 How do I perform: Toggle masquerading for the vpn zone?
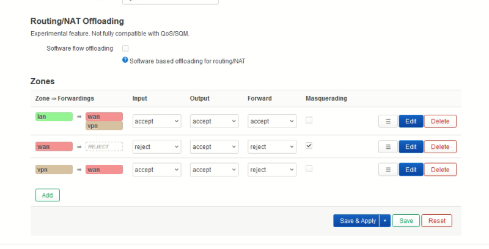point(309,168)
